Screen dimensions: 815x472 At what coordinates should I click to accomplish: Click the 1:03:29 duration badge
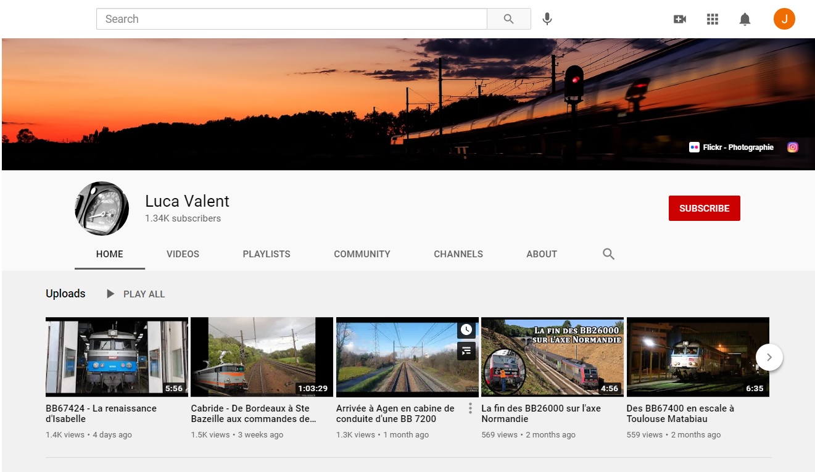coord(313,389)
